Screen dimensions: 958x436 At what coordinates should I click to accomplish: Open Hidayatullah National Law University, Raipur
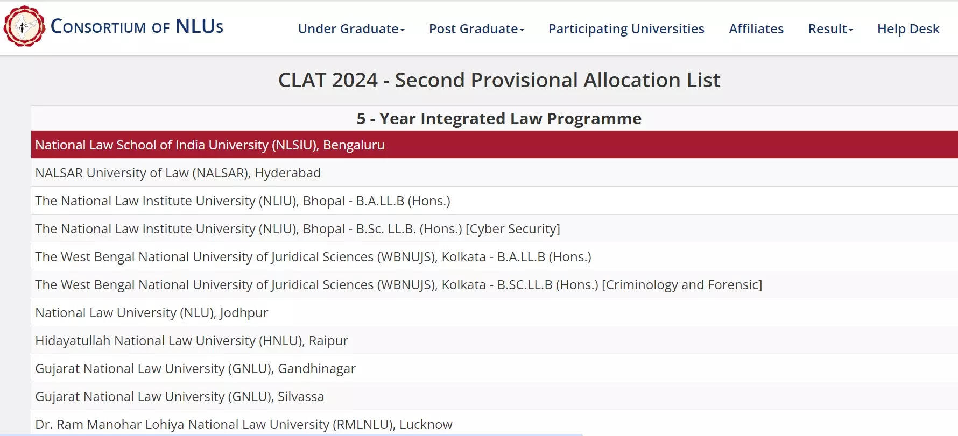tap(495, 340)
